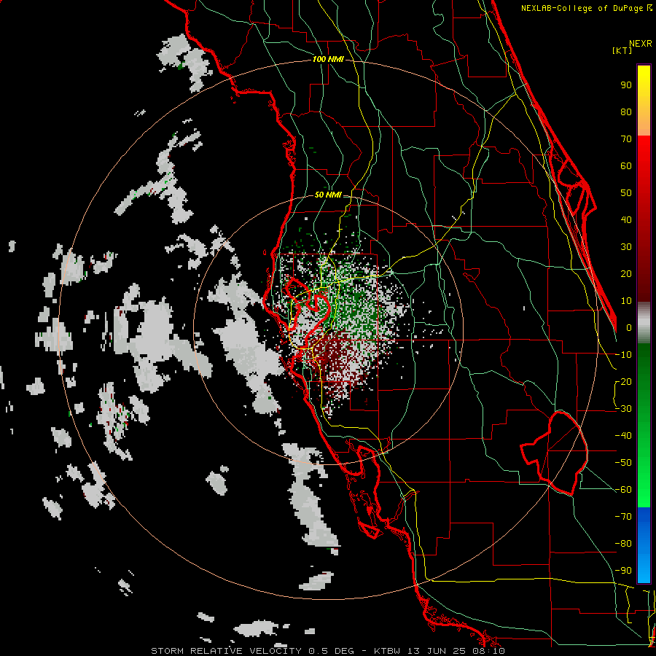This screenshot has width=656, height=656.
Task: Select the positive 50 value on the velocity scale
Action: tap(626, 193)
